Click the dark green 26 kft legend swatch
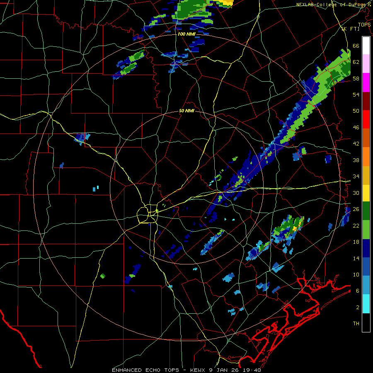Image resolution: width=373 pixels, height=373 pixels. tap(366, 211)
